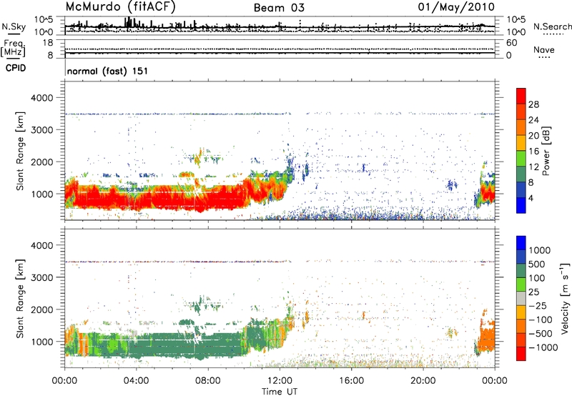572x396 pixels.
Task: Click the 04:00 time axis tick
Action: click(x=136, y=381)
